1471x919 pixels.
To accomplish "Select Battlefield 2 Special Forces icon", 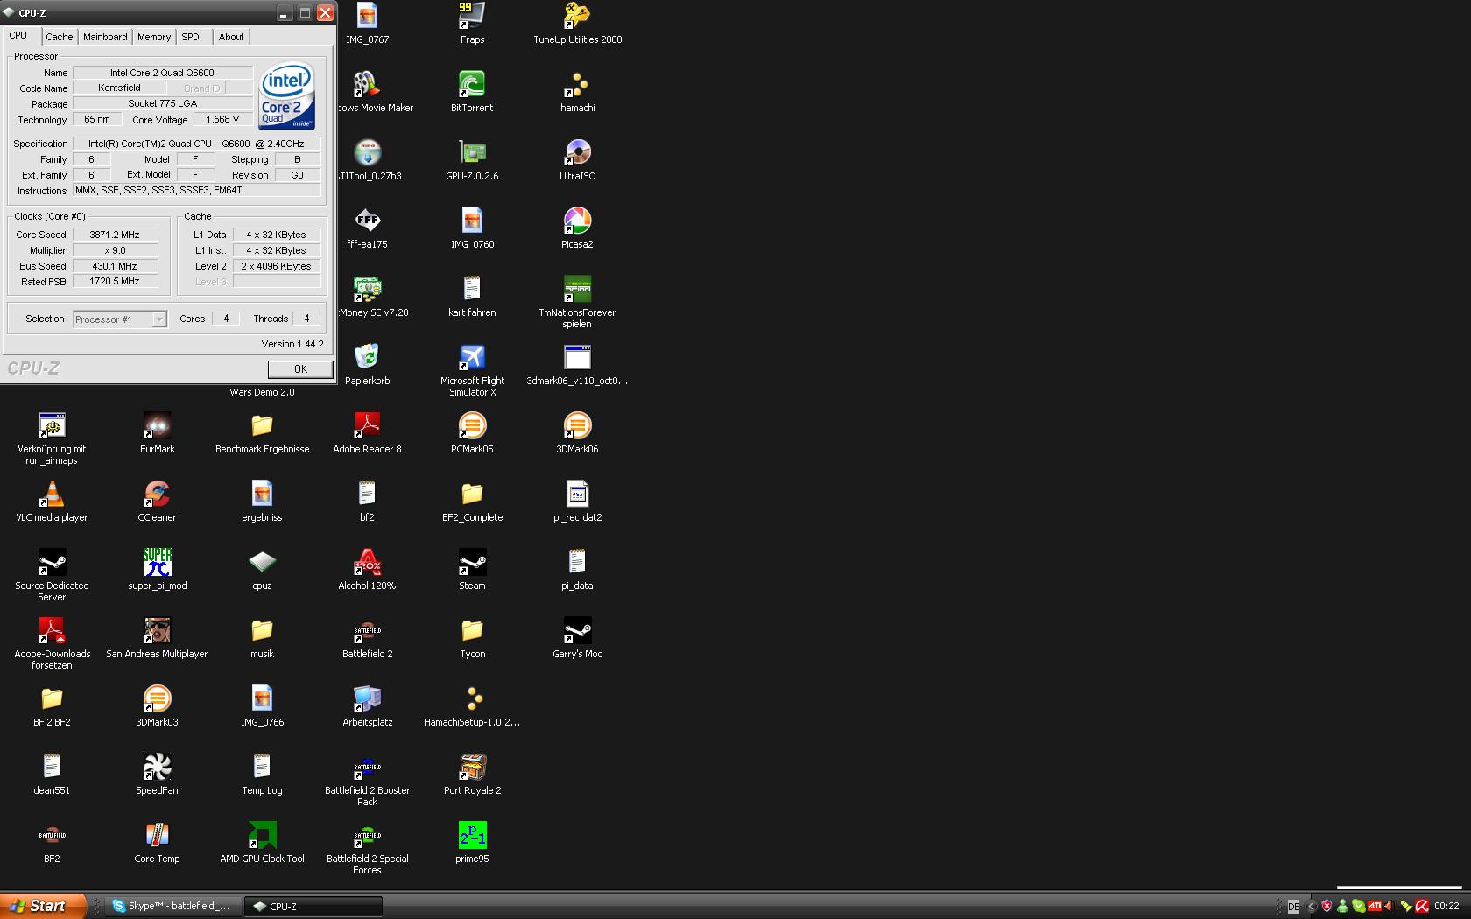I will click(367, 848).
